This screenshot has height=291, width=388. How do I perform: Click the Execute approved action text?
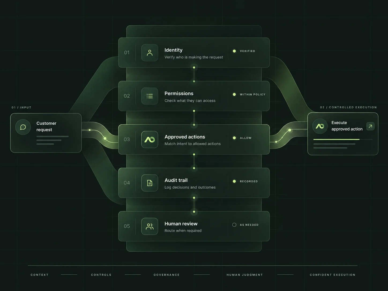(347, 126)
